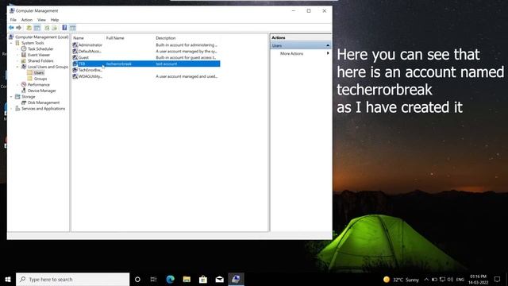This screenshot has height=286, width=508.
Task: Click the TEB user account icon
Action: [x=75, y=64]
